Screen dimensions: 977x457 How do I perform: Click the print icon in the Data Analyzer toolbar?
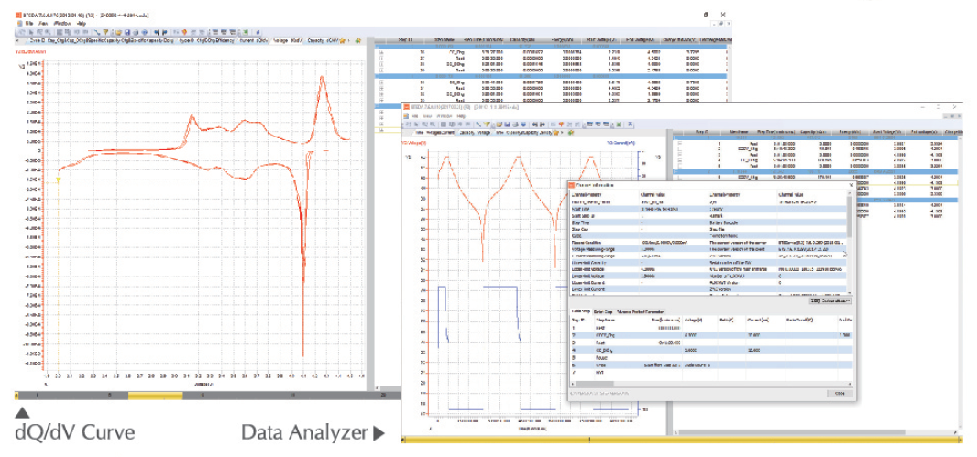click(515, 125)
